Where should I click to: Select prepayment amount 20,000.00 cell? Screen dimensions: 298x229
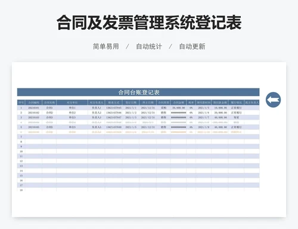(220, 112)
